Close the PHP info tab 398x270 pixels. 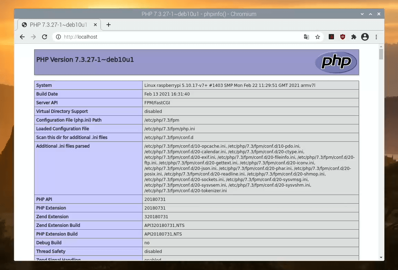(x=95, y=25)
